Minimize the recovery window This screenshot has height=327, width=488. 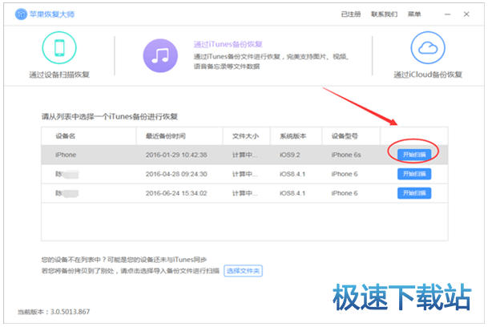click(x=447, y=14)
